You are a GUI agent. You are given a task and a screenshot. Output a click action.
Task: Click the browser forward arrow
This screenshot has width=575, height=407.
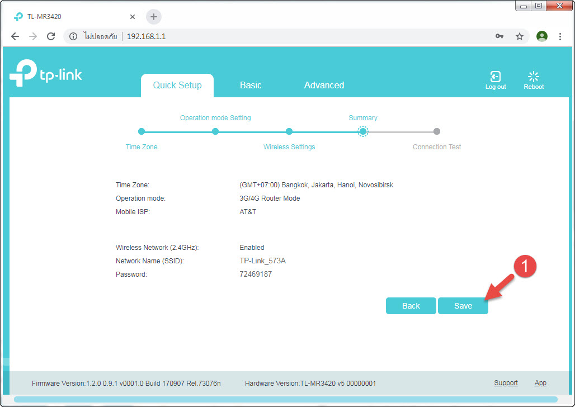(33, 36)
